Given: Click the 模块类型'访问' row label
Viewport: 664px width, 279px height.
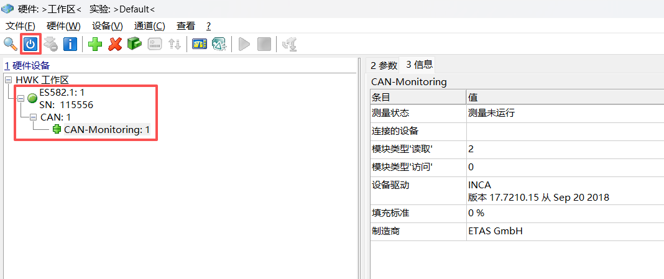Looking at the screenshot, I should 402,167.
